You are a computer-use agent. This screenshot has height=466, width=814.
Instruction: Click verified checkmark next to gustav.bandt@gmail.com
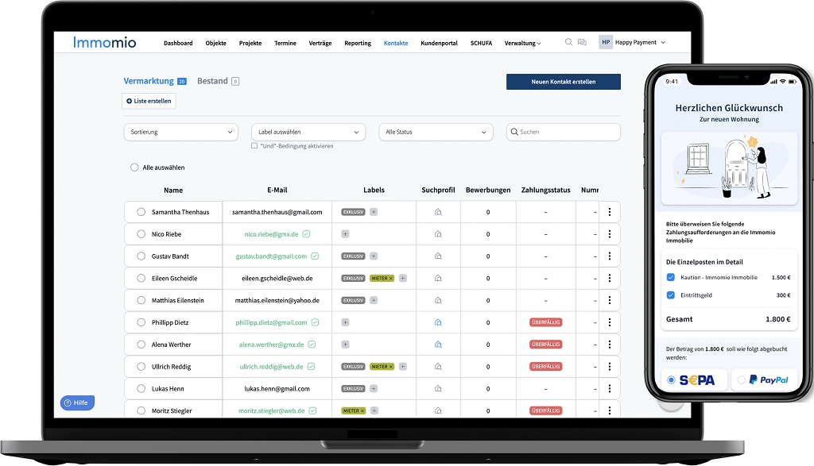(x=315, y=256)
